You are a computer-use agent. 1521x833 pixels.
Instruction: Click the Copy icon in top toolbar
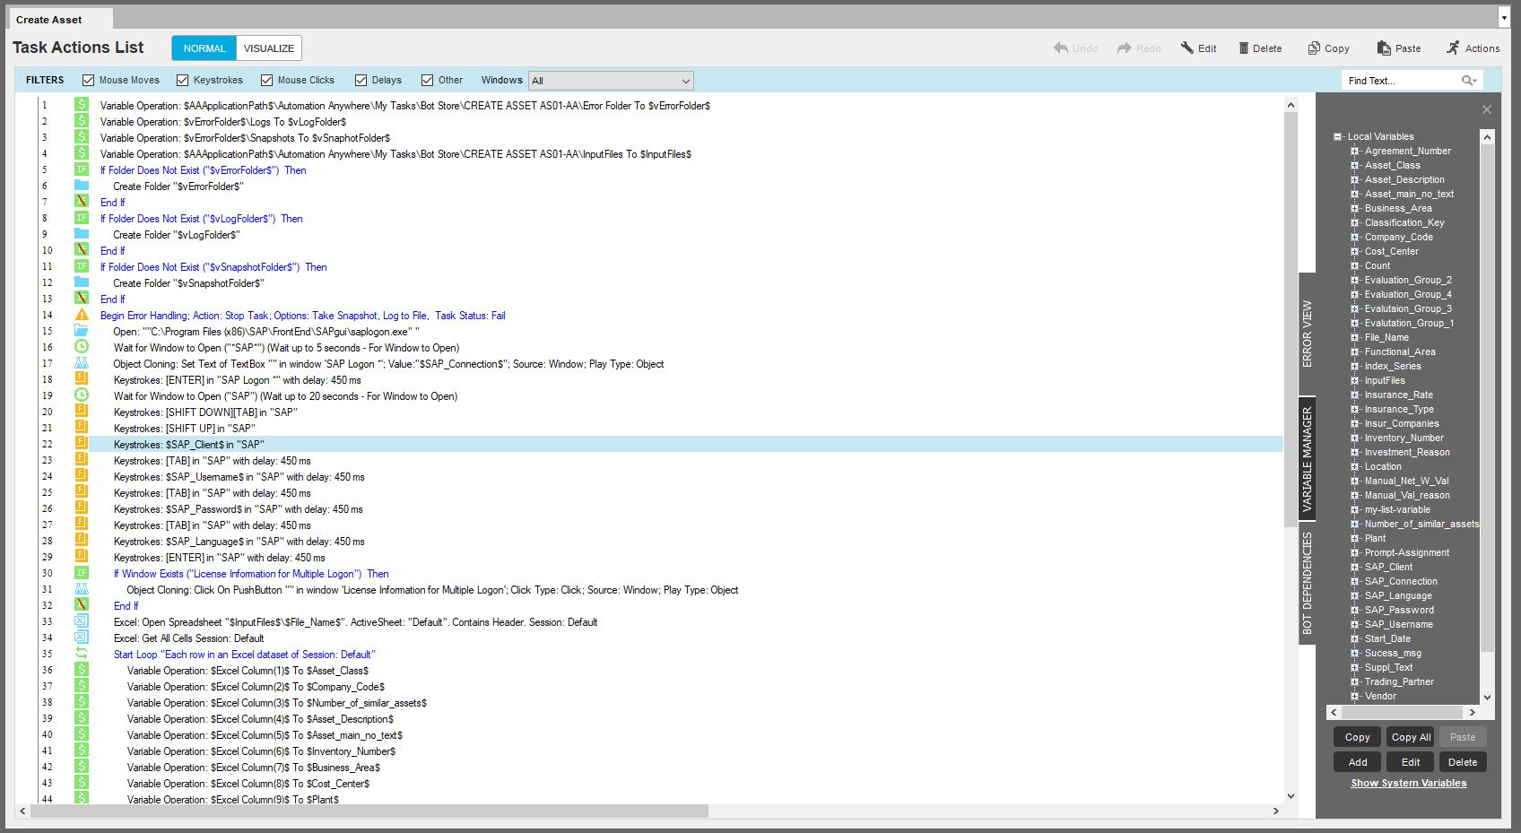click(x=1314, y=48)
